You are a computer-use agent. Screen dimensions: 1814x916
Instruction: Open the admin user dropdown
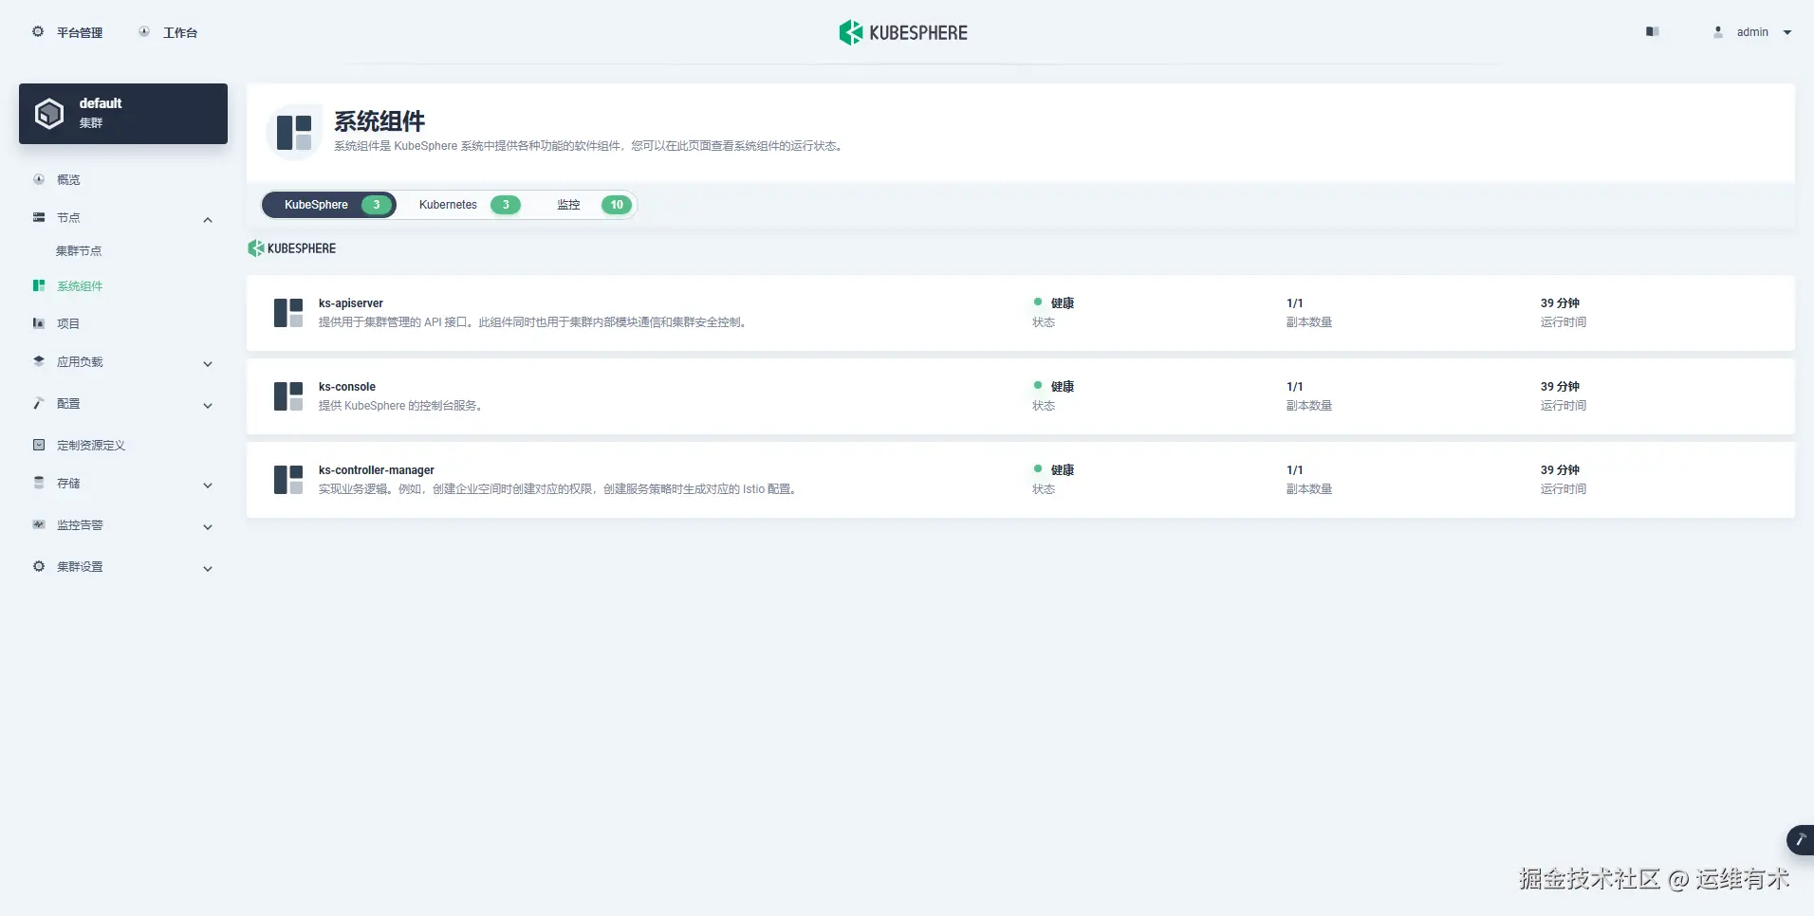pos(1753,32)
